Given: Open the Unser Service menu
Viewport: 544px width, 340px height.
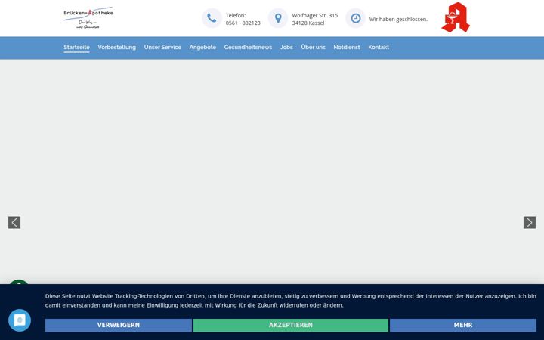Looking at the screenshot, I should 162,47.
